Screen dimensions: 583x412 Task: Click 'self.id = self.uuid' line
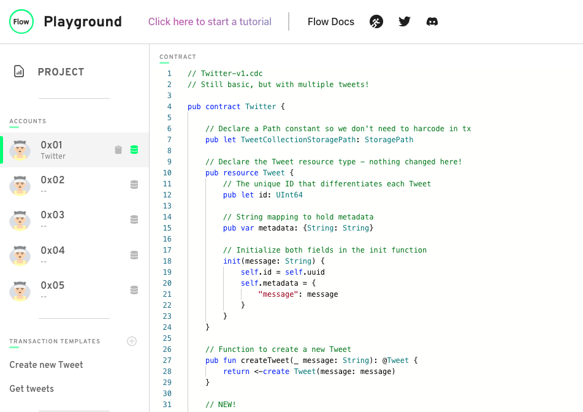[283, 272]
